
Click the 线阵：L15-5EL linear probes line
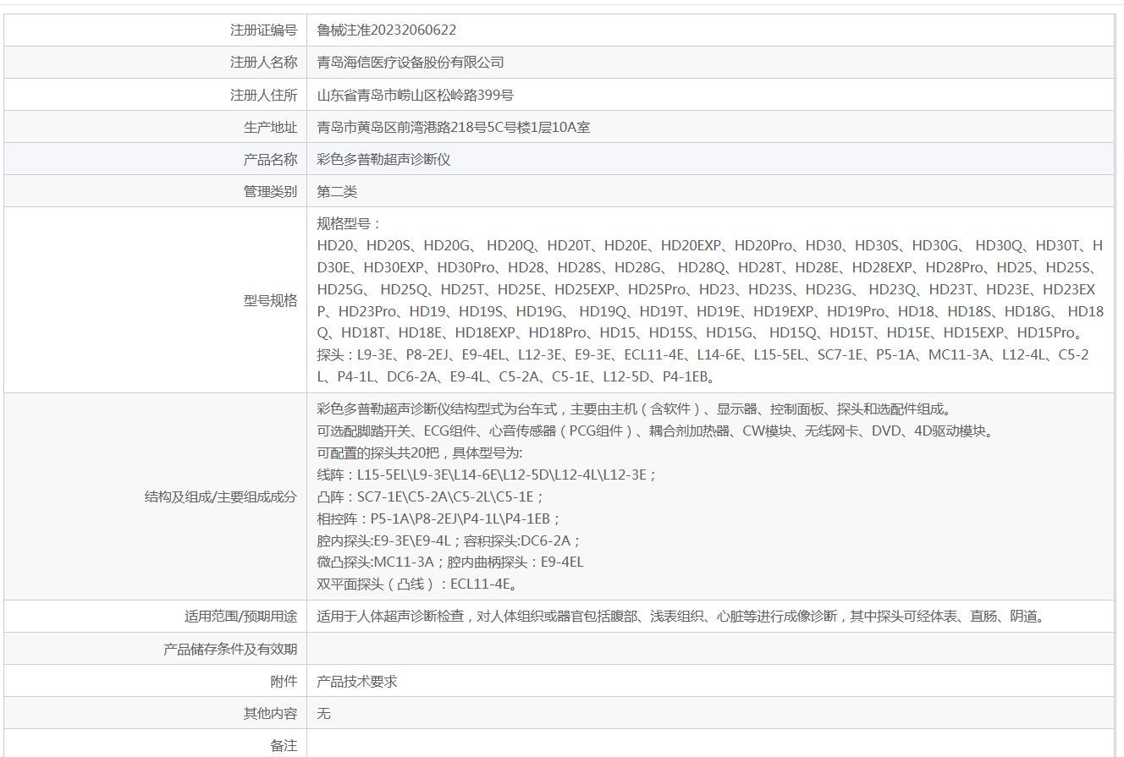487,474
